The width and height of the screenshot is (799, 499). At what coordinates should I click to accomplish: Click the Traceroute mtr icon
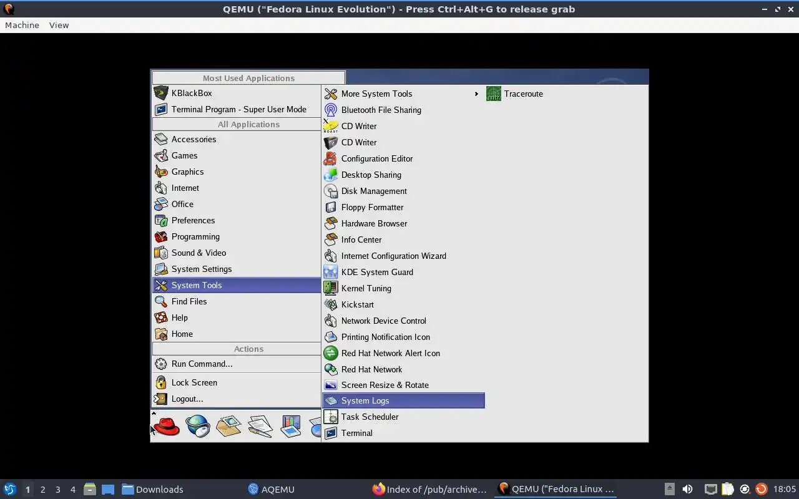click(x=494, y=94)
